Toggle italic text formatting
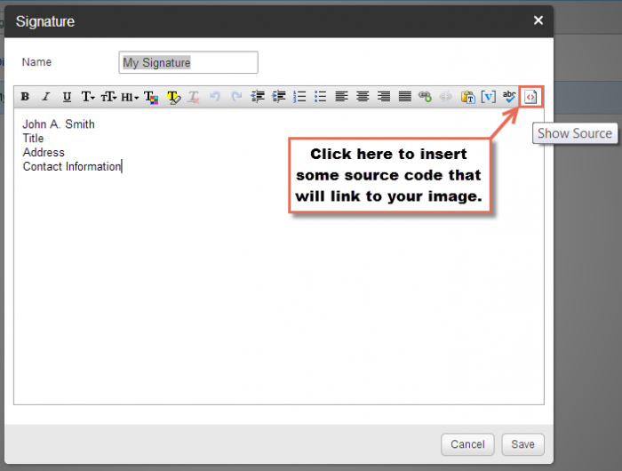 [45, 97]
